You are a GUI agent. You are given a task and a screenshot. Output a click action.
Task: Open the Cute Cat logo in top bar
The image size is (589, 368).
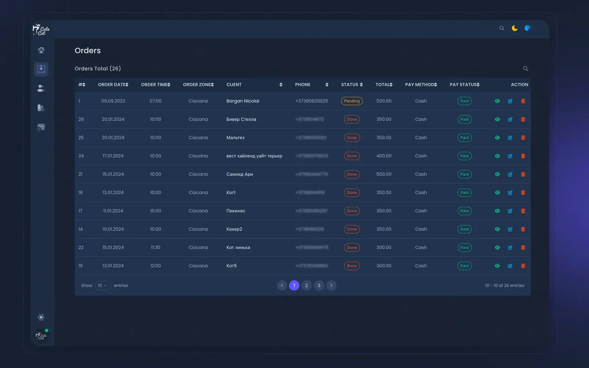(x=41, y=29)
